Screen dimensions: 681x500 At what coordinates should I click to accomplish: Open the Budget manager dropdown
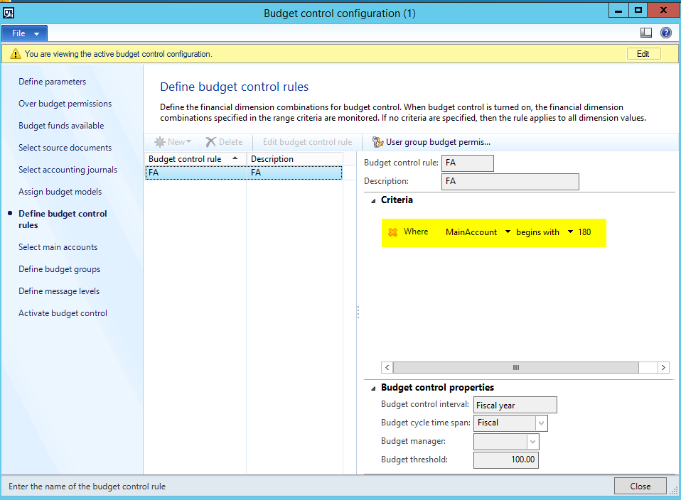[x=532, y=442]
